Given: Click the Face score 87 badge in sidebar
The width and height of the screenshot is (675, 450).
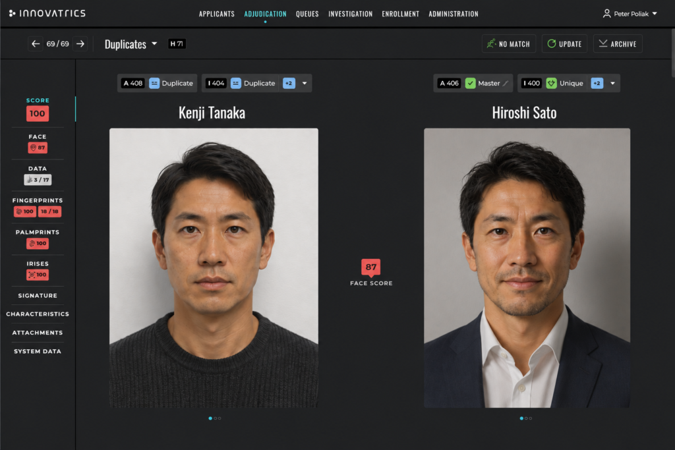Looking at the screenshot, I should click(38, 148).
